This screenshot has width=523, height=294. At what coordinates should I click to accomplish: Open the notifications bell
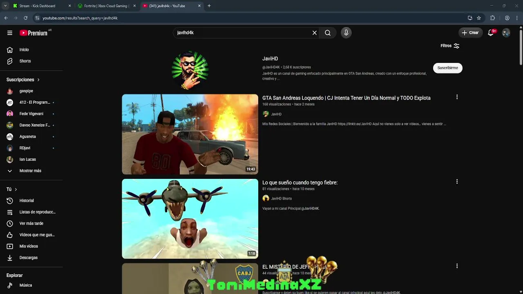(491, 33)
